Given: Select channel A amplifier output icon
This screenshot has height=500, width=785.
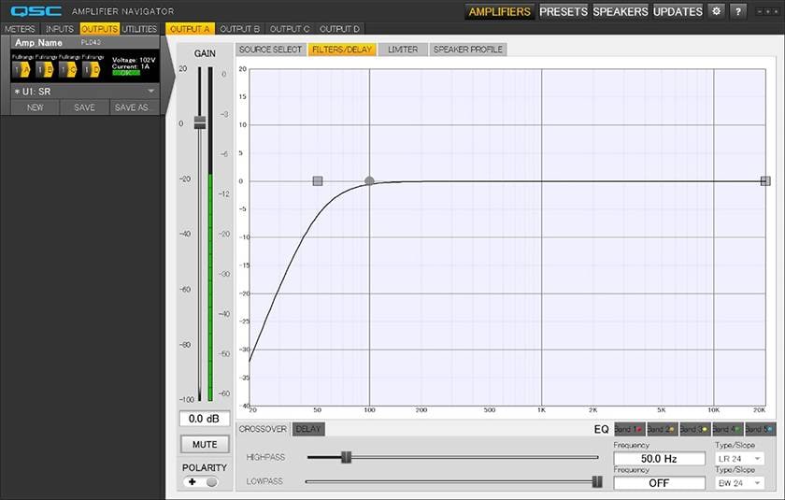Looking at the screenshot, I should click(22, 69).
